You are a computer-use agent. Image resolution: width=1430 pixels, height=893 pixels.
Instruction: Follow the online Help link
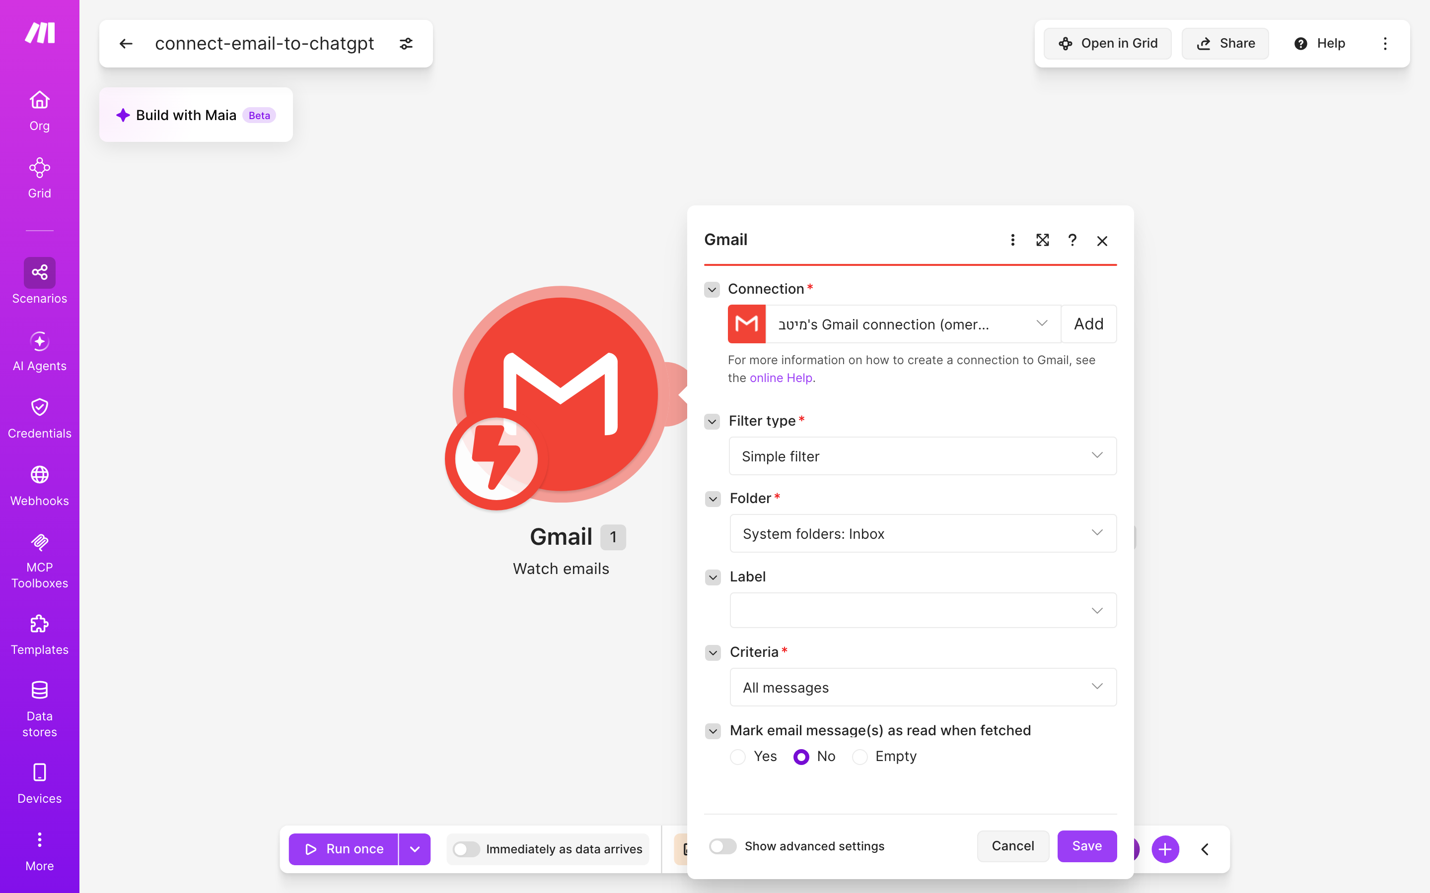(x=781, y=378)
